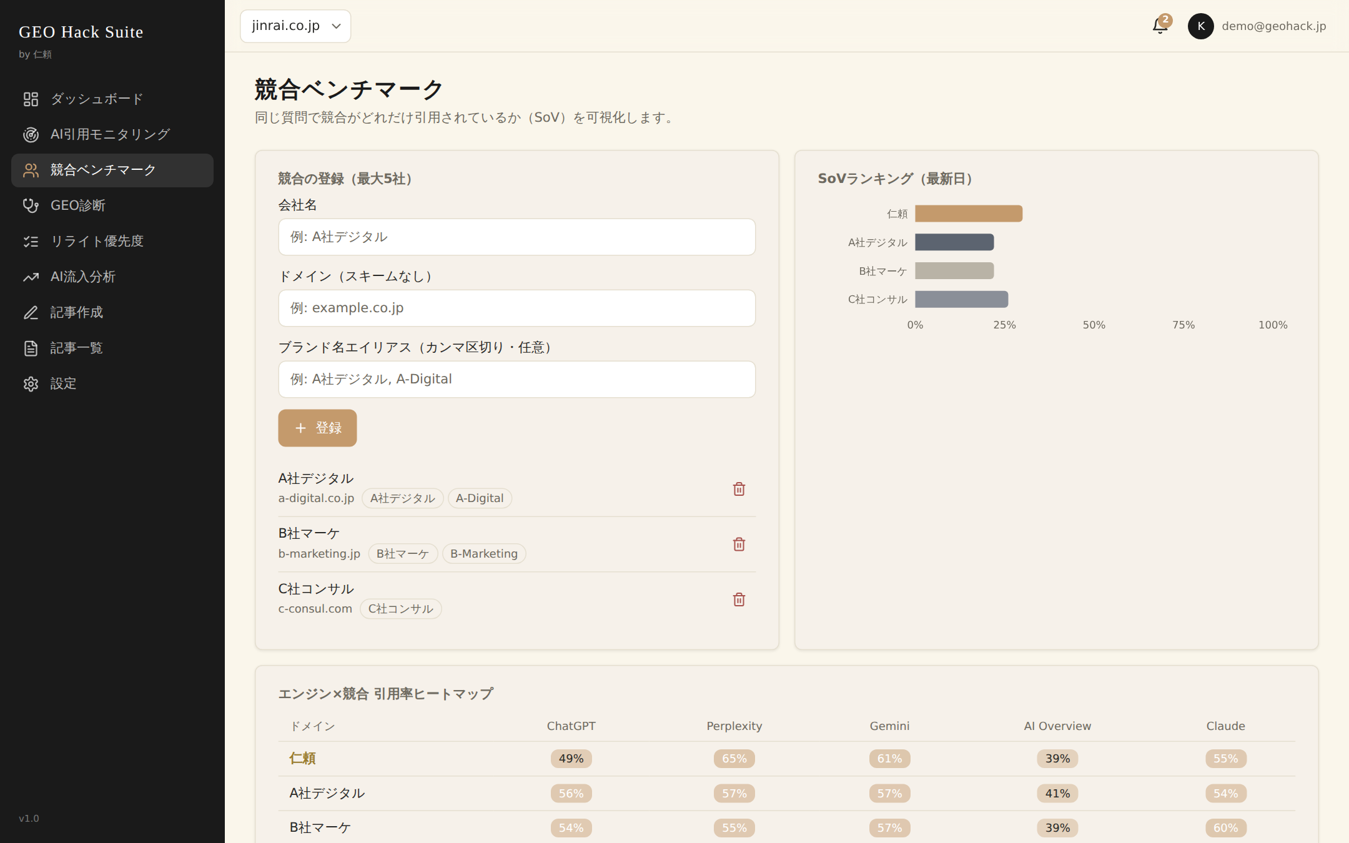Click the GEO診断 stethoscope icon
This screenshot has width=1349, height=843.
pos(31,206)
